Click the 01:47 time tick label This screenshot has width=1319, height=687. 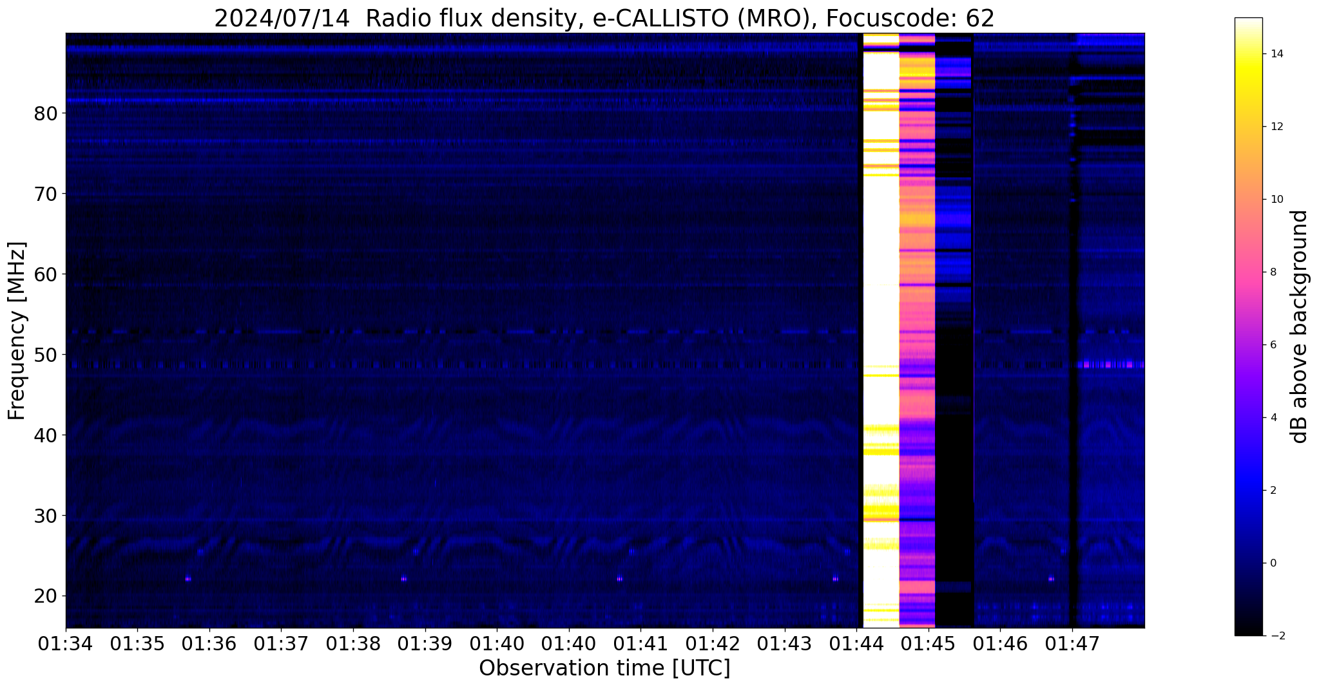(x=1072, y=643)
